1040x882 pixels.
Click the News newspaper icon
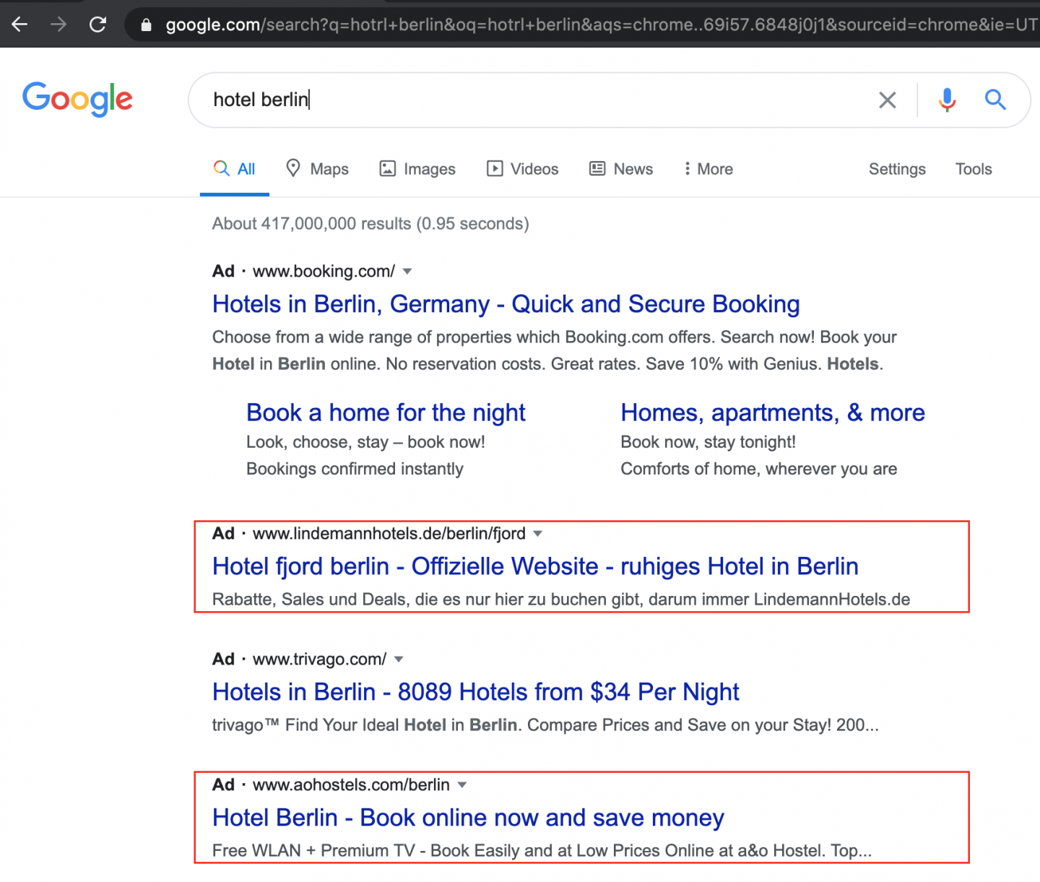click(597, 169)
